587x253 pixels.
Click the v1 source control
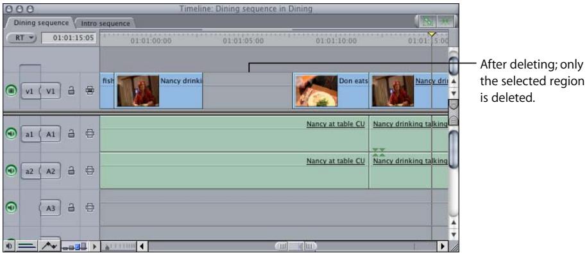point(30,91)
